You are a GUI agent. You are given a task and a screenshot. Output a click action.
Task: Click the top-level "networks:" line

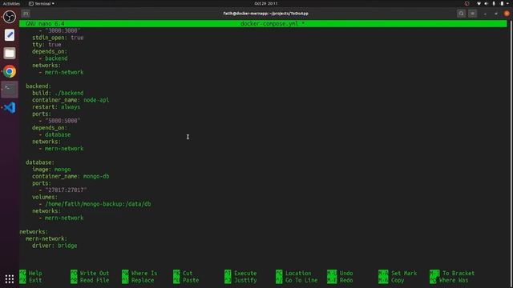click(34, 231)
